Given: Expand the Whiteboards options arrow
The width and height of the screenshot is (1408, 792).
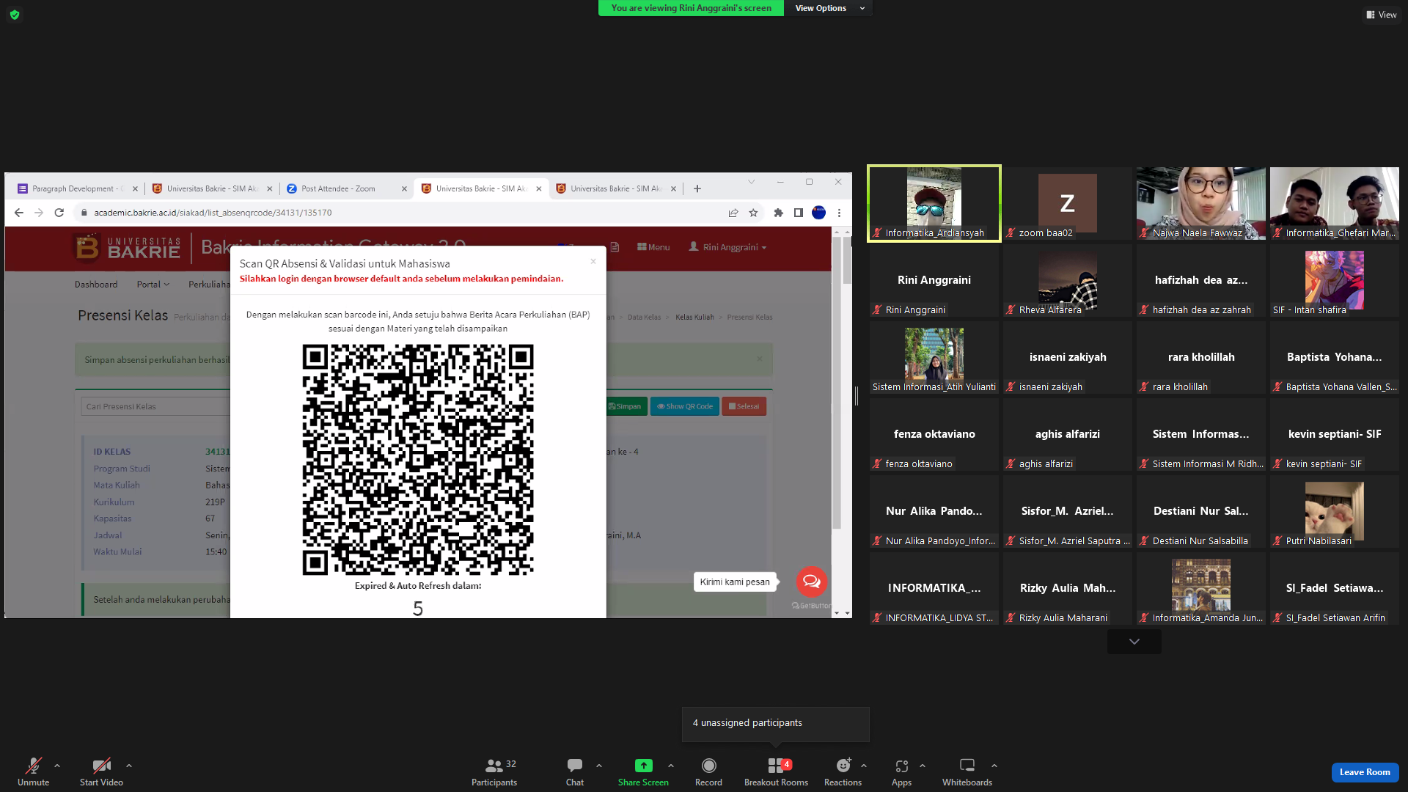Looking at the screenshot, I should [x=994, y=766].
